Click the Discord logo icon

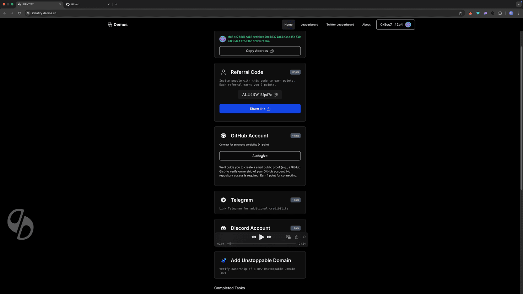coord(223,228)
